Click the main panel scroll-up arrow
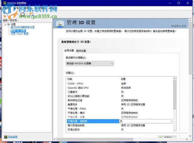The image size is (194, 143). pyautogui.click(x=190, y=21)
